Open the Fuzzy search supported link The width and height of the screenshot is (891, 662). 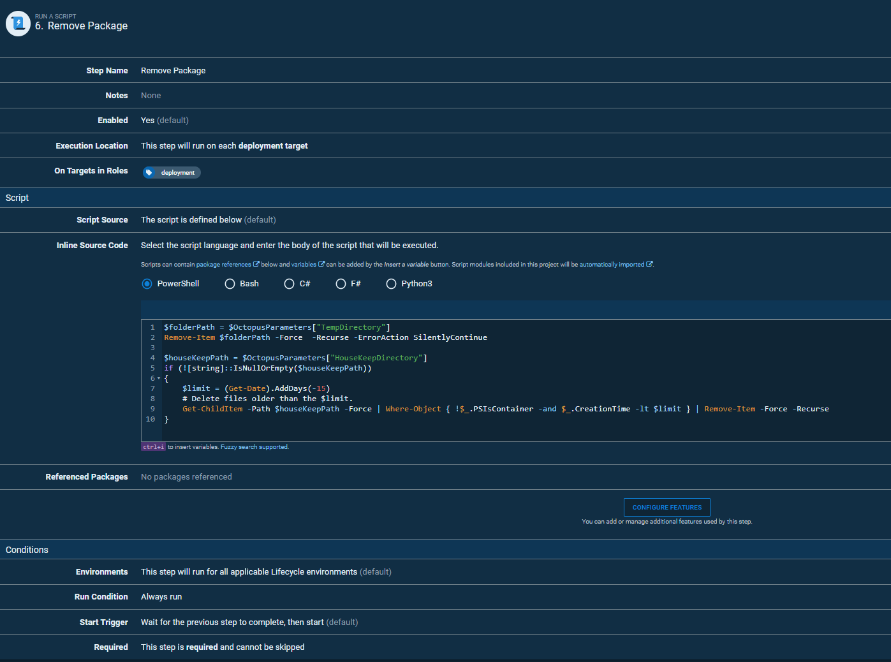[x=254, y=447]
